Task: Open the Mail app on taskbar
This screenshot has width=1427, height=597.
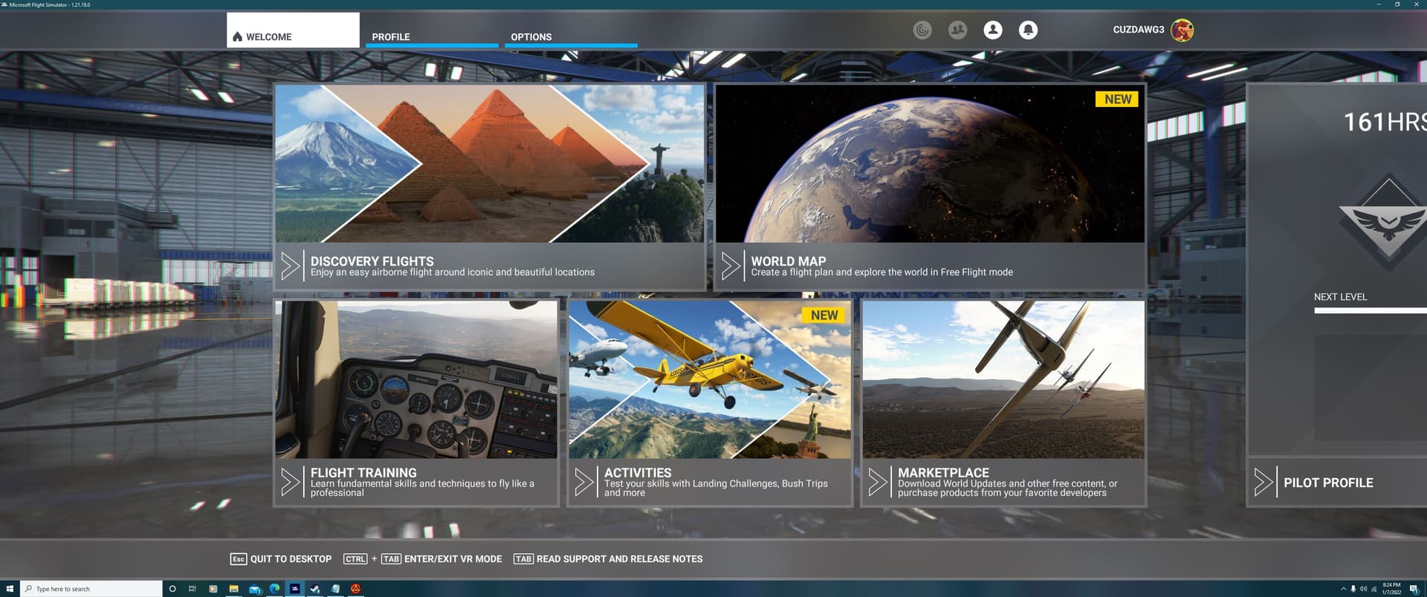Action: tap(254, 589)
